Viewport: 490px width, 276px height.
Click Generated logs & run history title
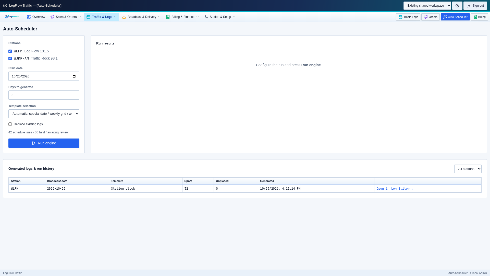point(31,169)
